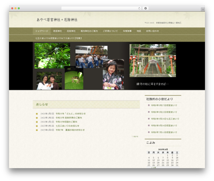
Task: Click the red close window dot
Action: click(12, 8)
